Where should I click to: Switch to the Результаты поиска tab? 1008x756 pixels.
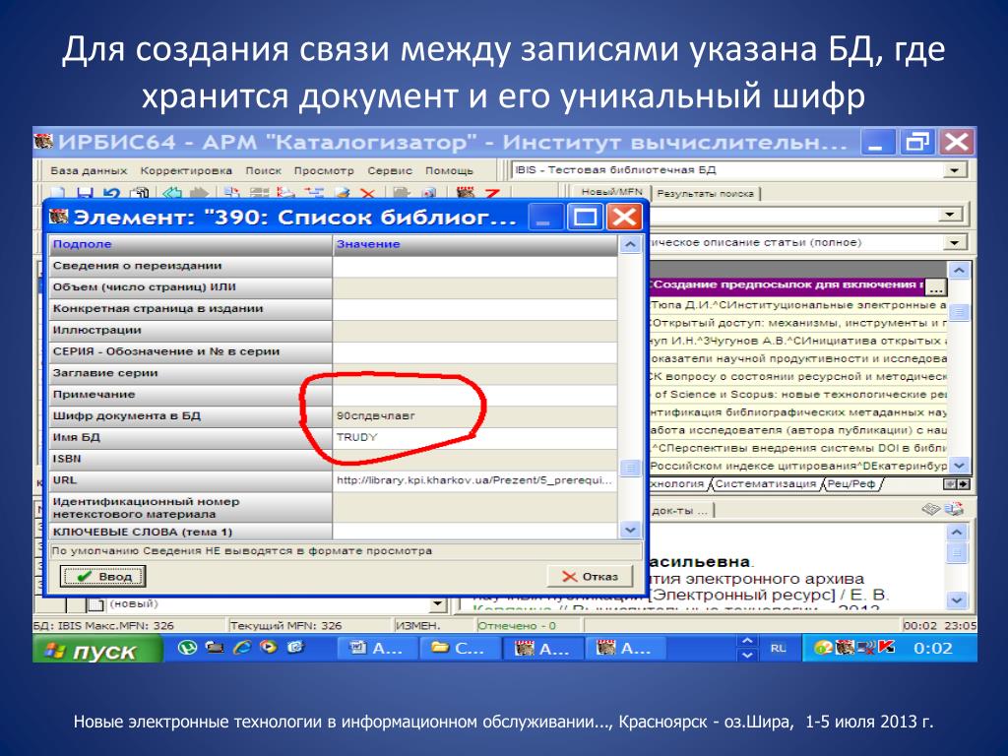point(705,193)
